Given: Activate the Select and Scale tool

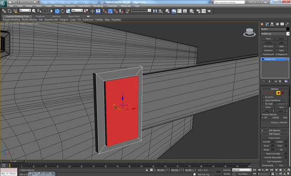Looking at the screenshot, I should (x=68, y=11).
